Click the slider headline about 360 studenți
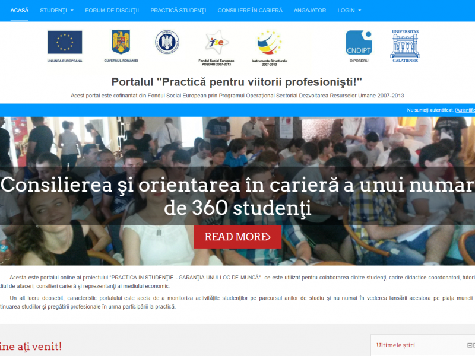The height and width of the screenshot is (356, 475). pyautogui.click(x=237, y=196)
